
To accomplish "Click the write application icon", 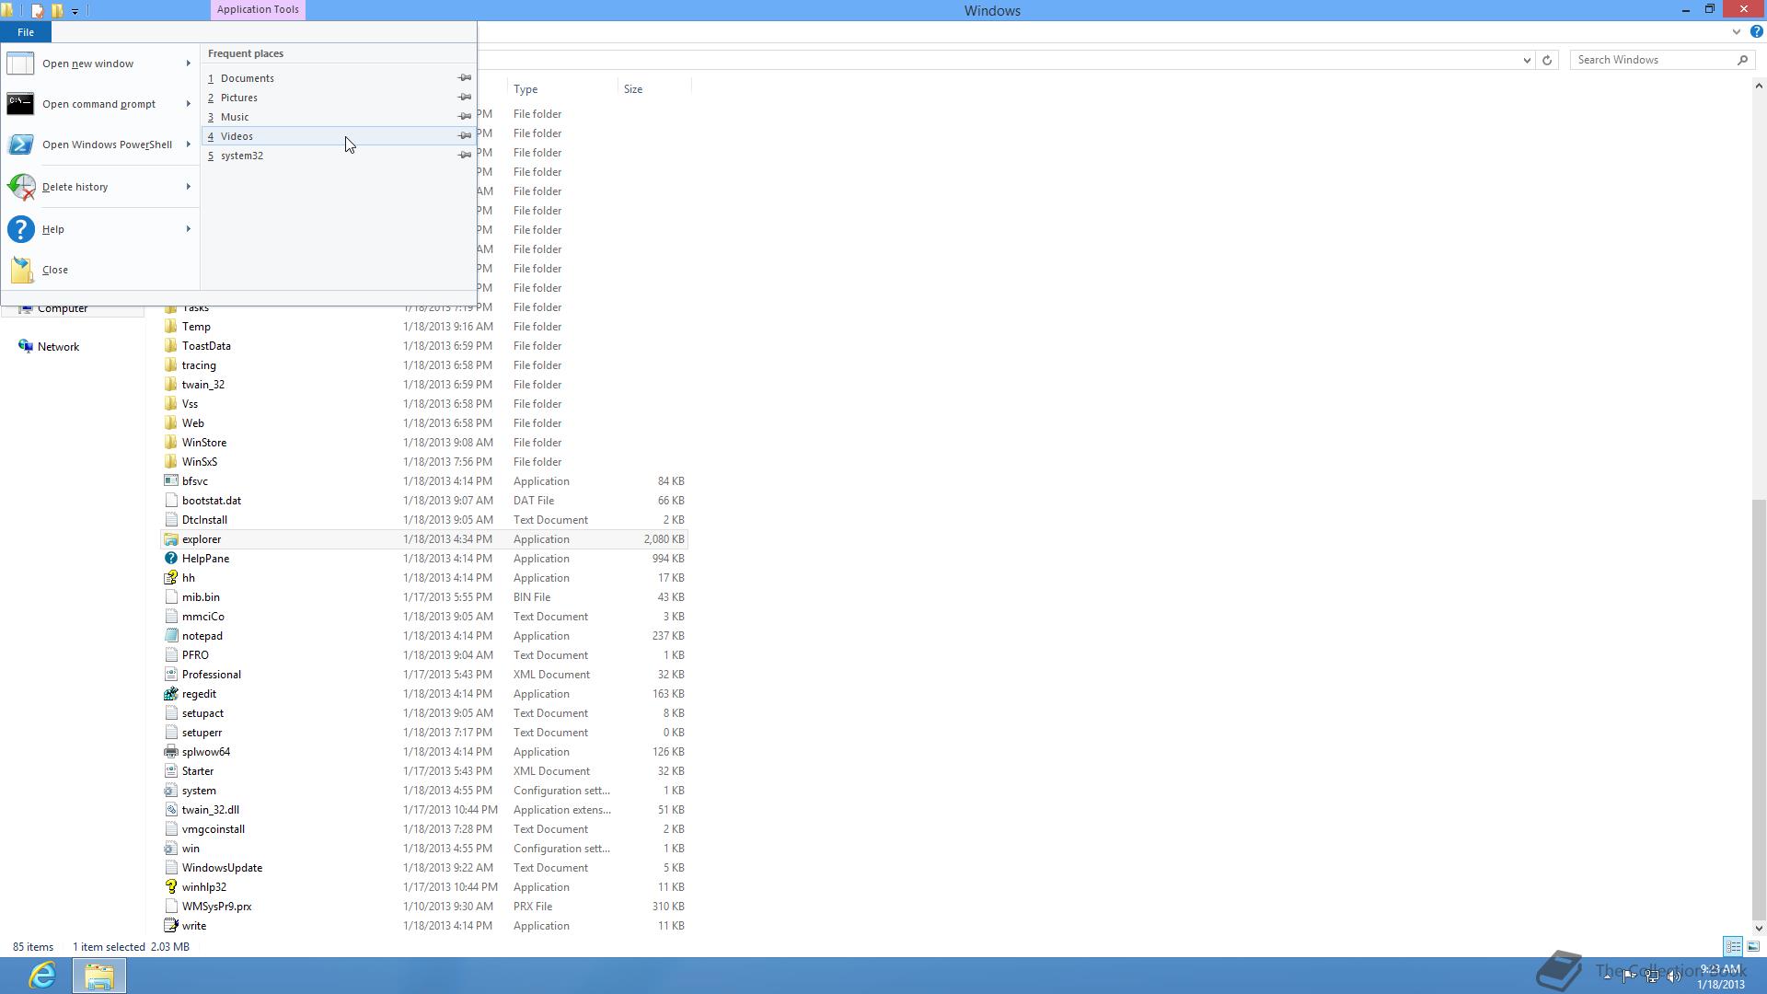I will (170, 926).
